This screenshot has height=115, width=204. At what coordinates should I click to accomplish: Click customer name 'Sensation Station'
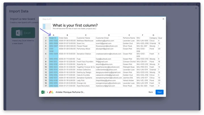pos(84,54)
